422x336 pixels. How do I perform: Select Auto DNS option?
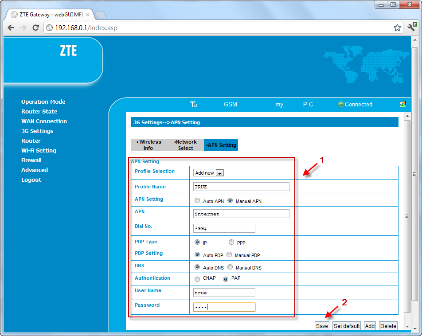[x=197, y=267]
